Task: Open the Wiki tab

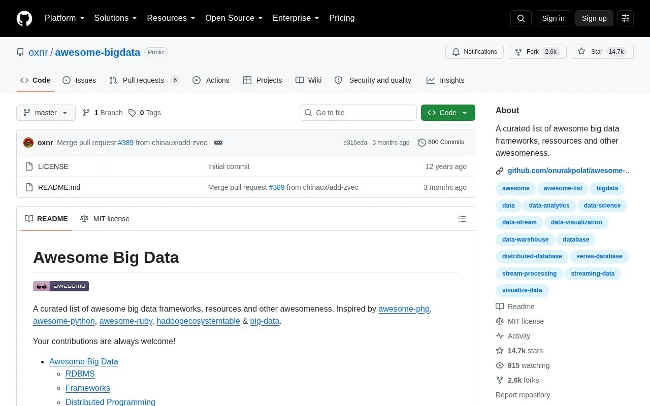Action: point(309,80)
